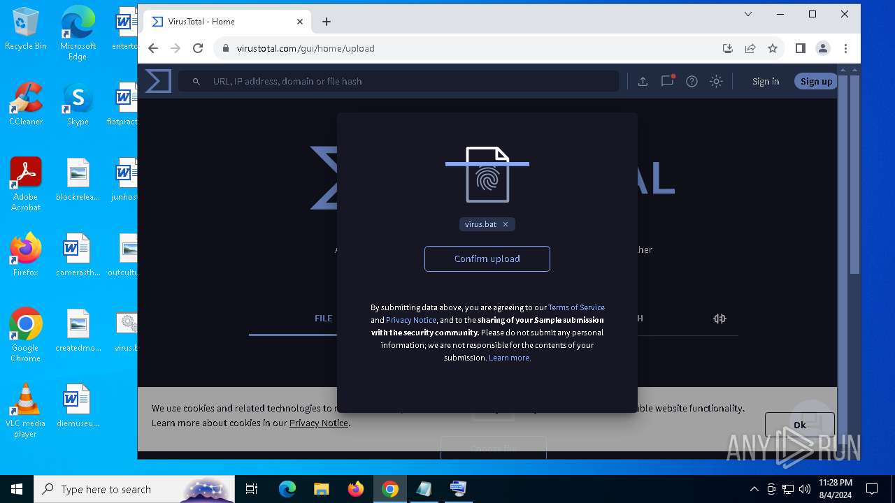895x503 pixels.
Task: Open CCleaner desktop shortcut
Action: pos(26,104)
